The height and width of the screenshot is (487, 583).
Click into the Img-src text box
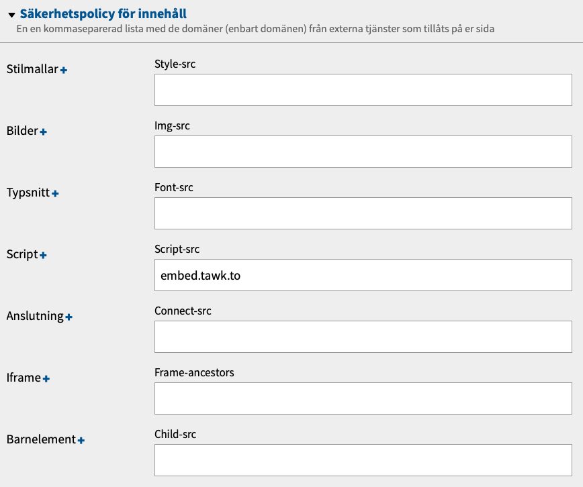(363, 152)
